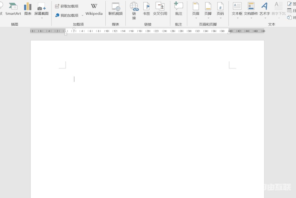
Task: Click the 文本 group label
Action: click(x=272, y=24)
